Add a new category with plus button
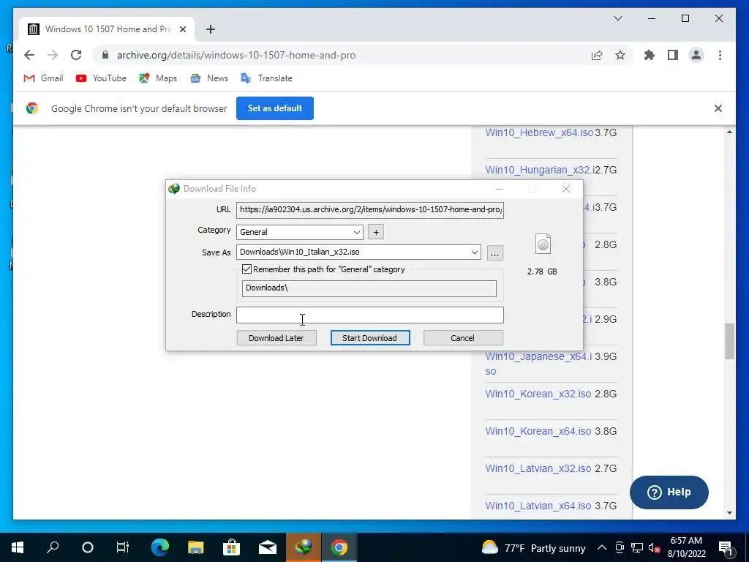This screenshot has width=749, height=562. click(x=376, y=232)
